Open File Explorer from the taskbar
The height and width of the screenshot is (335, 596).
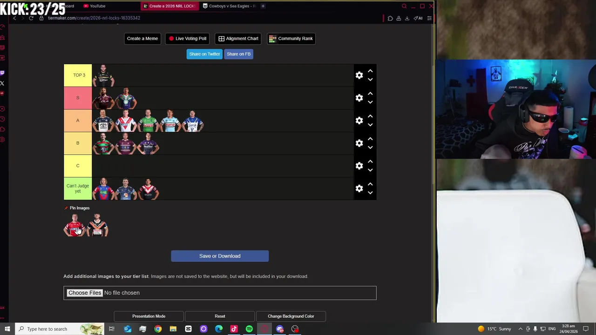click(x=173, y=329)
